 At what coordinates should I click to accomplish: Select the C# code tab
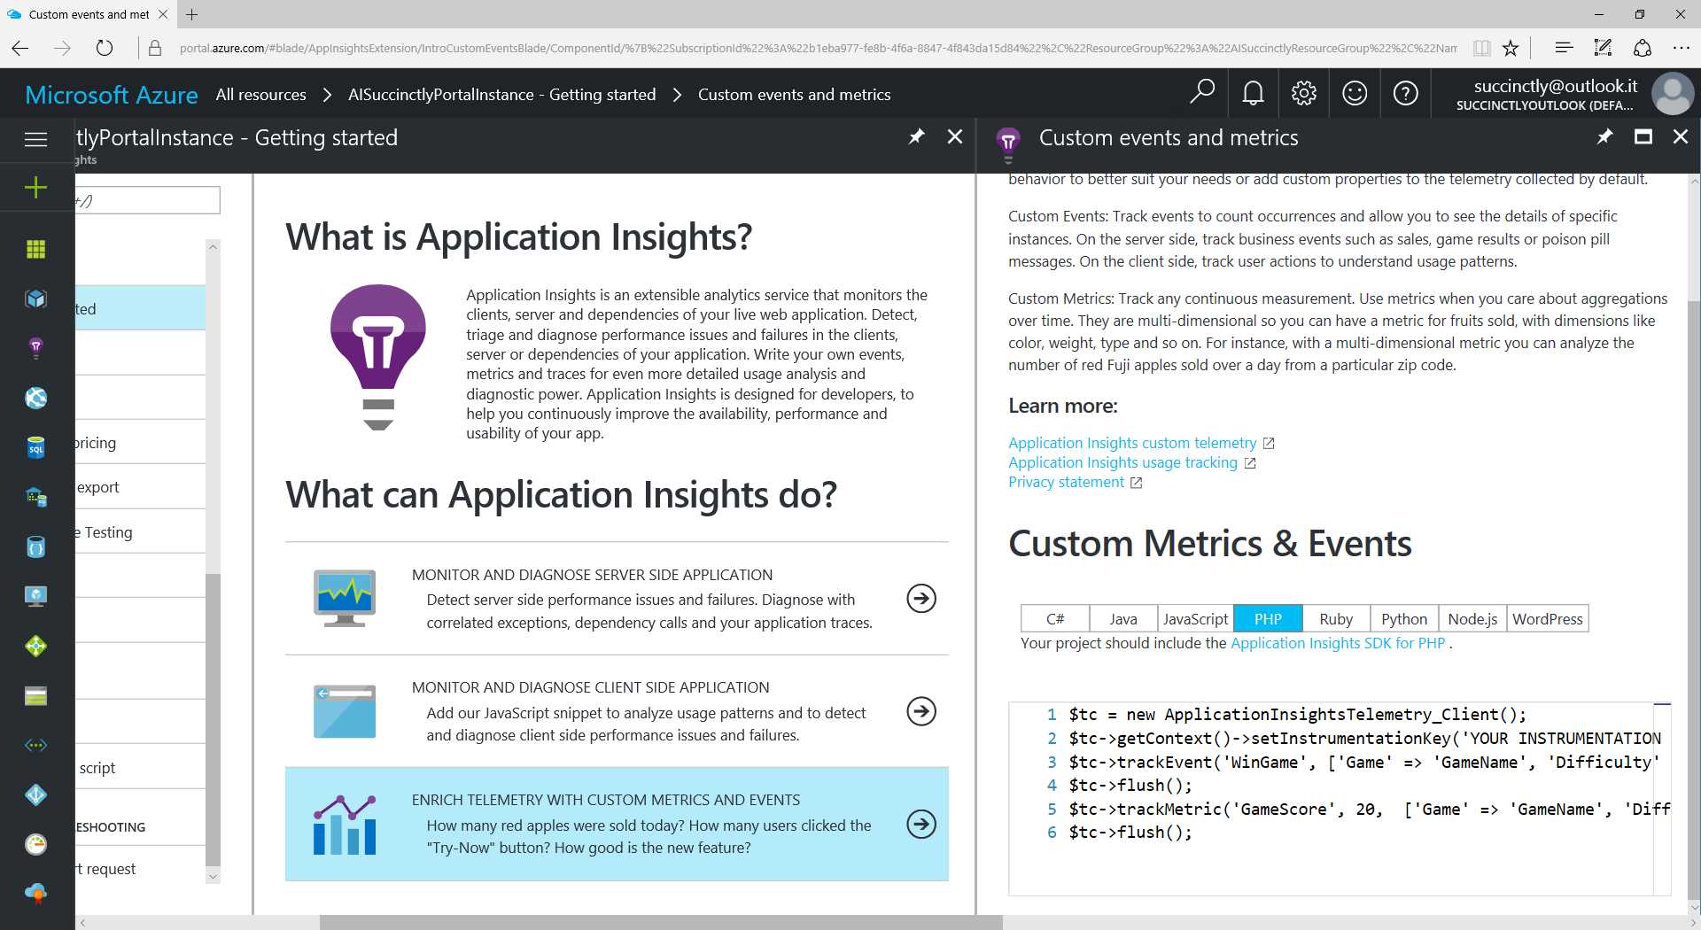[x=1055, y=619]
